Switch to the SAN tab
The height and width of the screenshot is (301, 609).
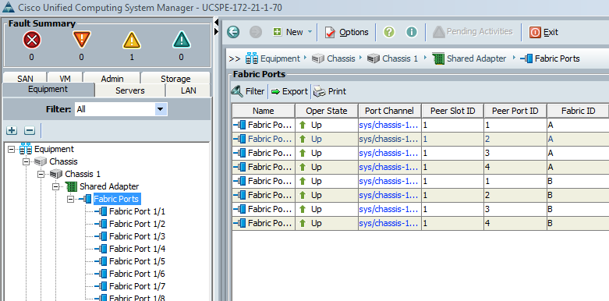click(x=25, y=79)
